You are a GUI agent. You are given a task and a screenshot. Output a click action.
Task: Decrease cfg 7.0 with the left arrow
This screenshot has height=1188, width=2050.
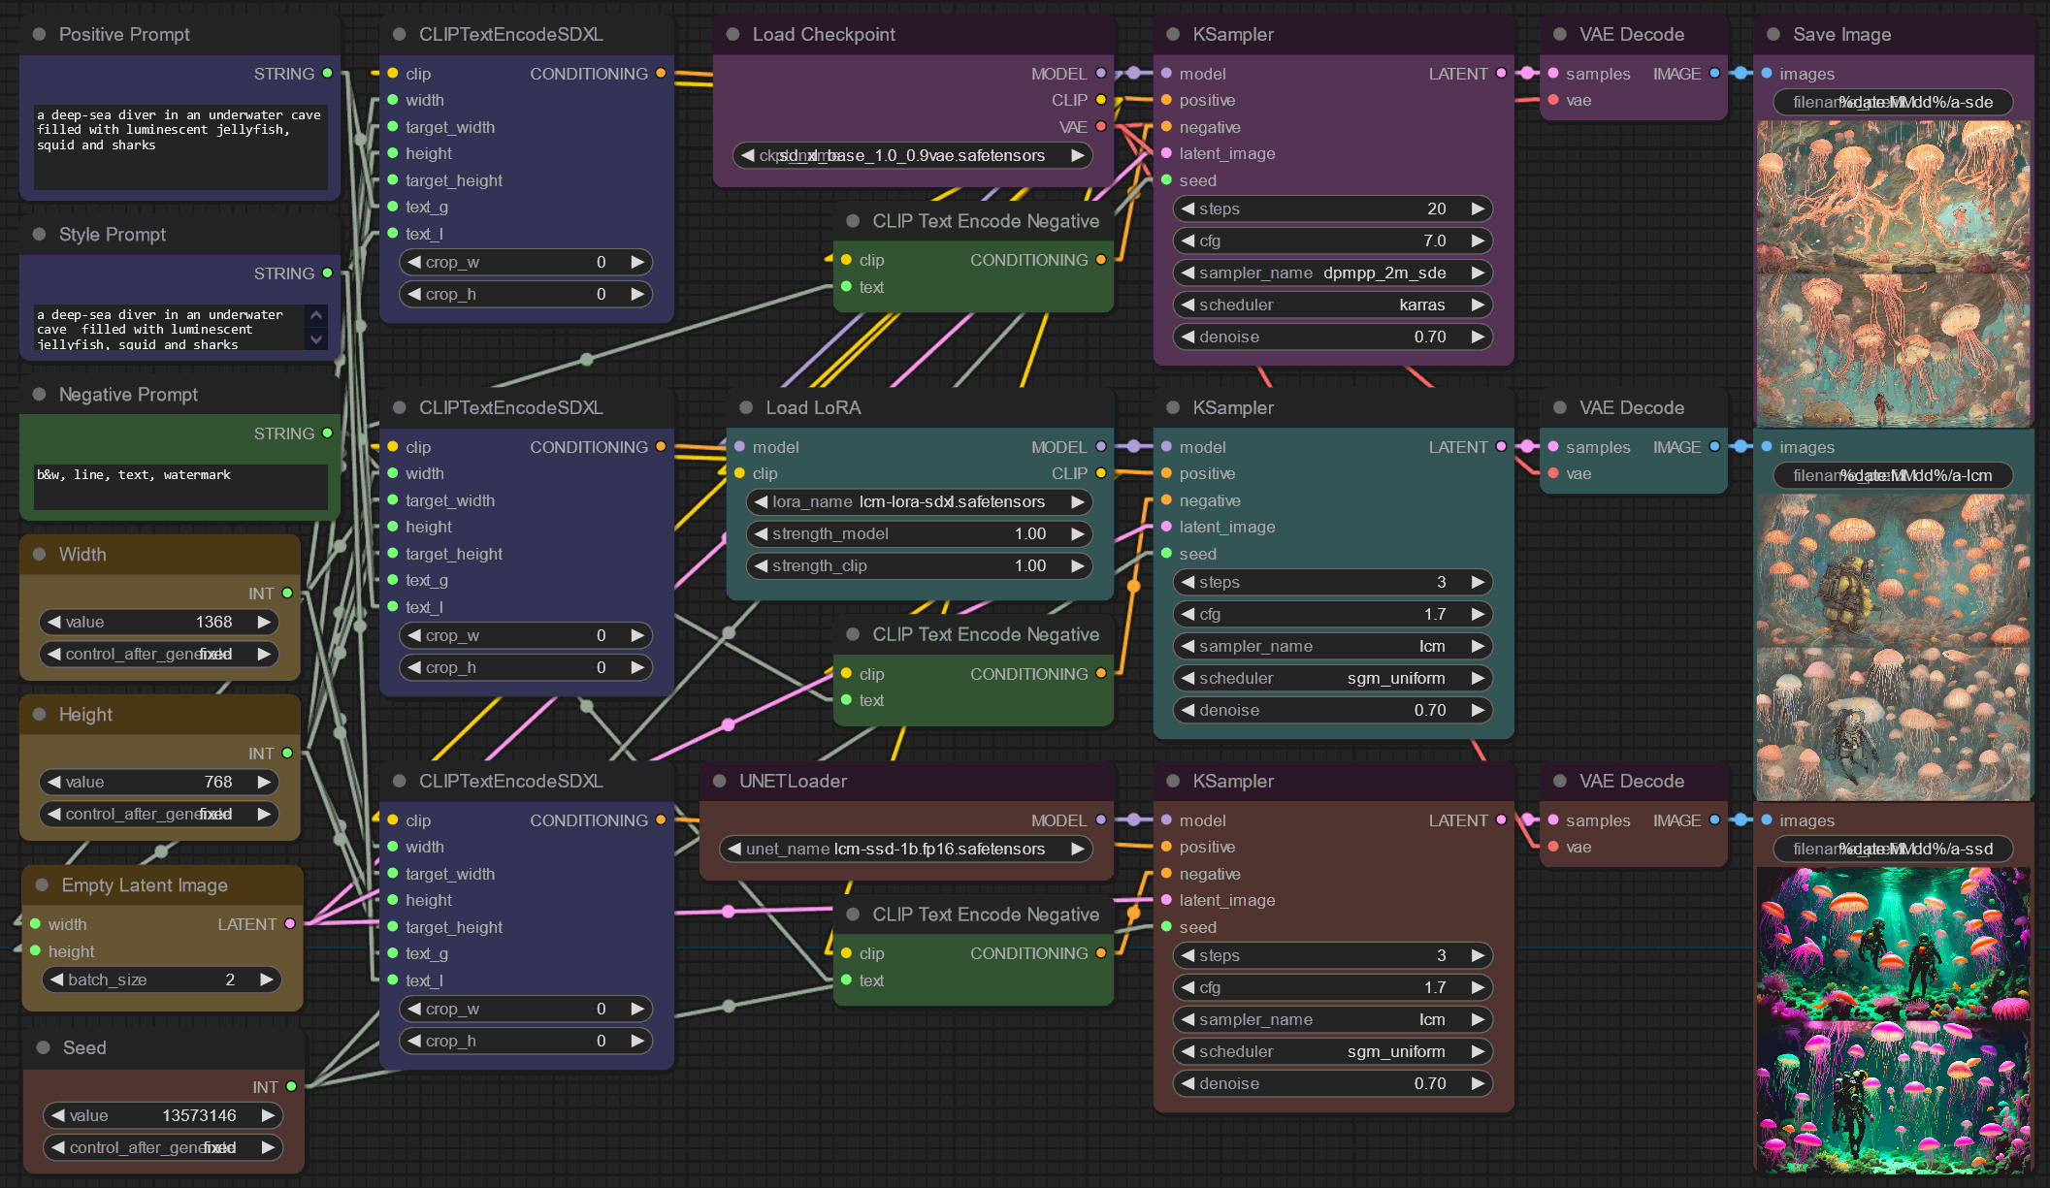(1188, 241)
